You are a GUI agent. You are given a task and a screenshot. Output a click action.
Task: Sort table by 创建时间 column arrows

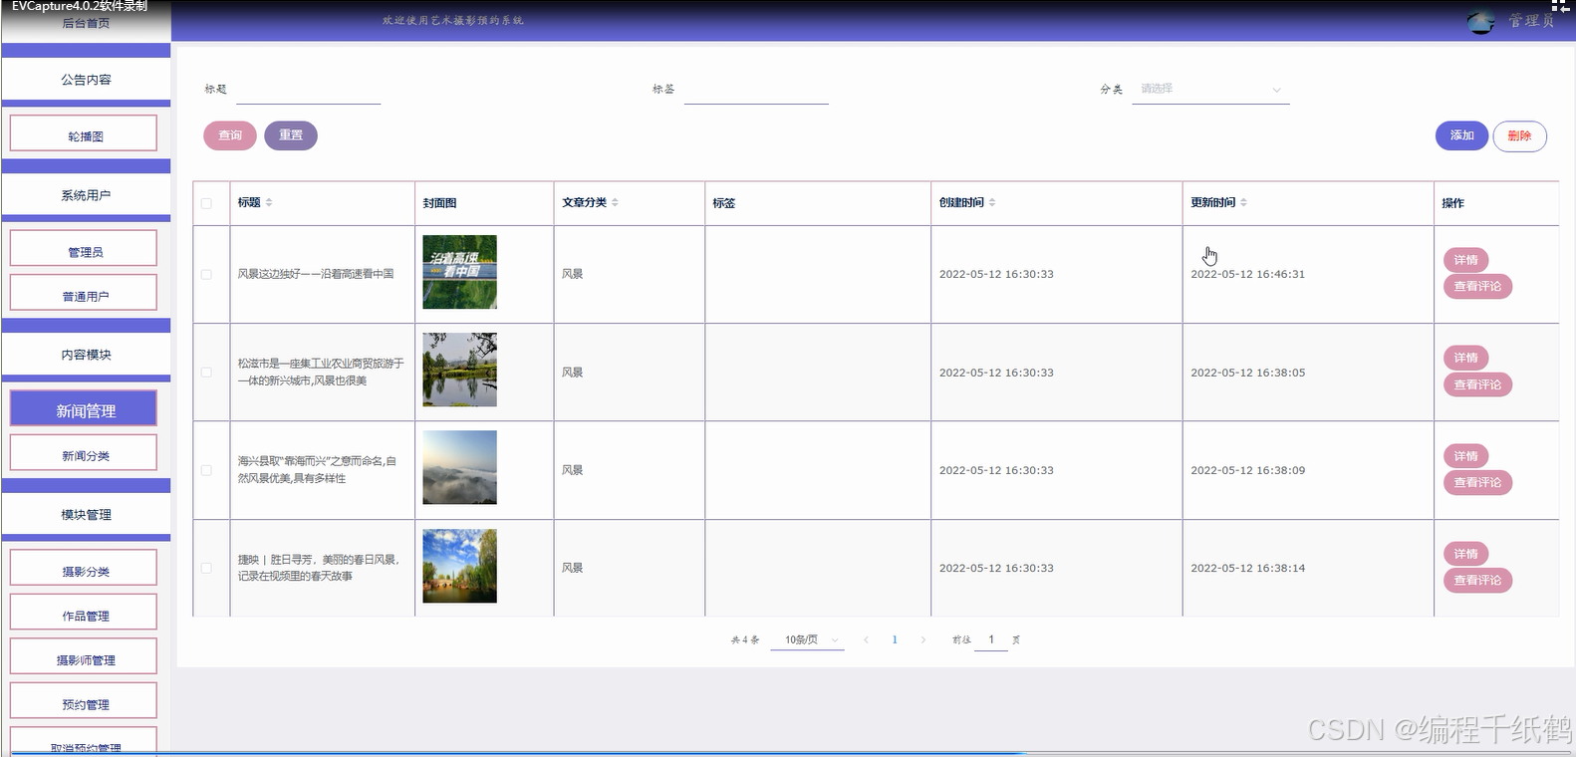(992, 202)
